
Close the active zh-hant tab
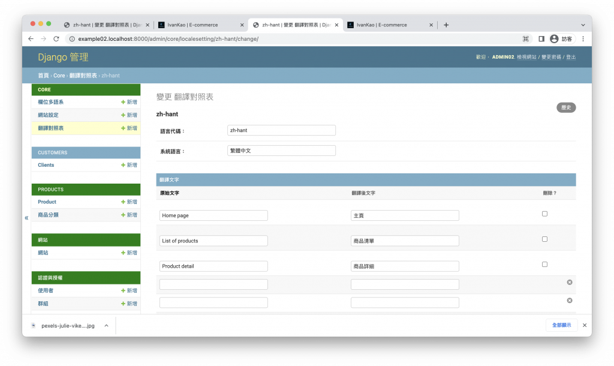[336, 25]
